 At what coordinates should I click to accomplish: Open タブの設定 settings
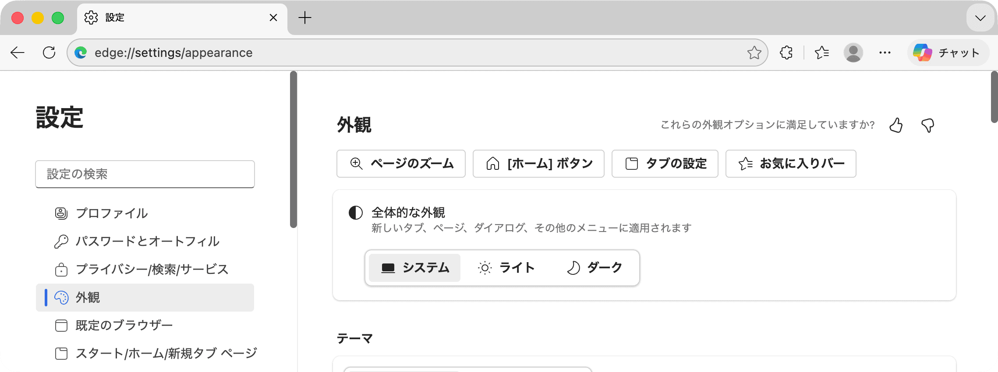pyautogui.click(x=664, y=164)
